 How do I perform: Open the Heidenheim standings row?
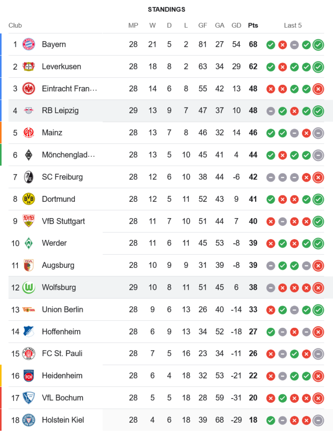[62, 375]
